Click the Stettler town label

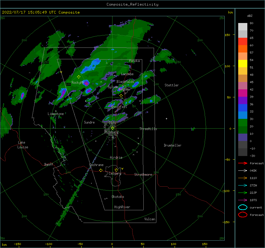pos(172,85)
